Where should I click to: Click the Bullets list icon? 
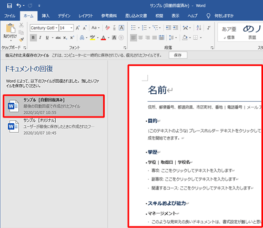point(134,28)
